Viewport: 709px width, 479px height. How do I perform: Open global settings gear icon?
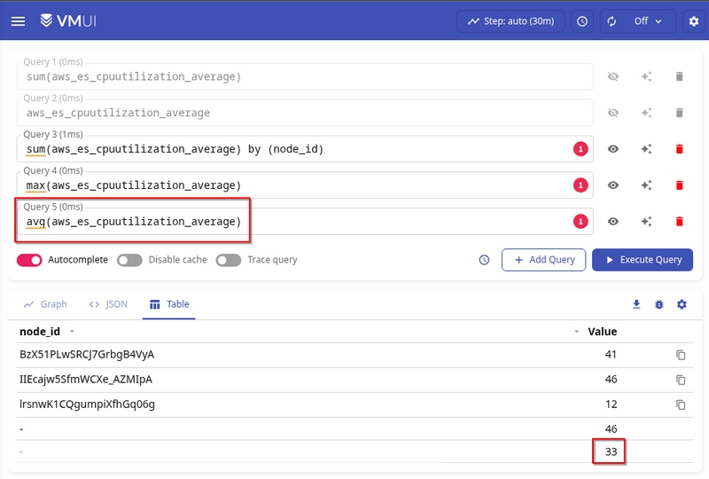pyautogui.click(x=693, y=20)
